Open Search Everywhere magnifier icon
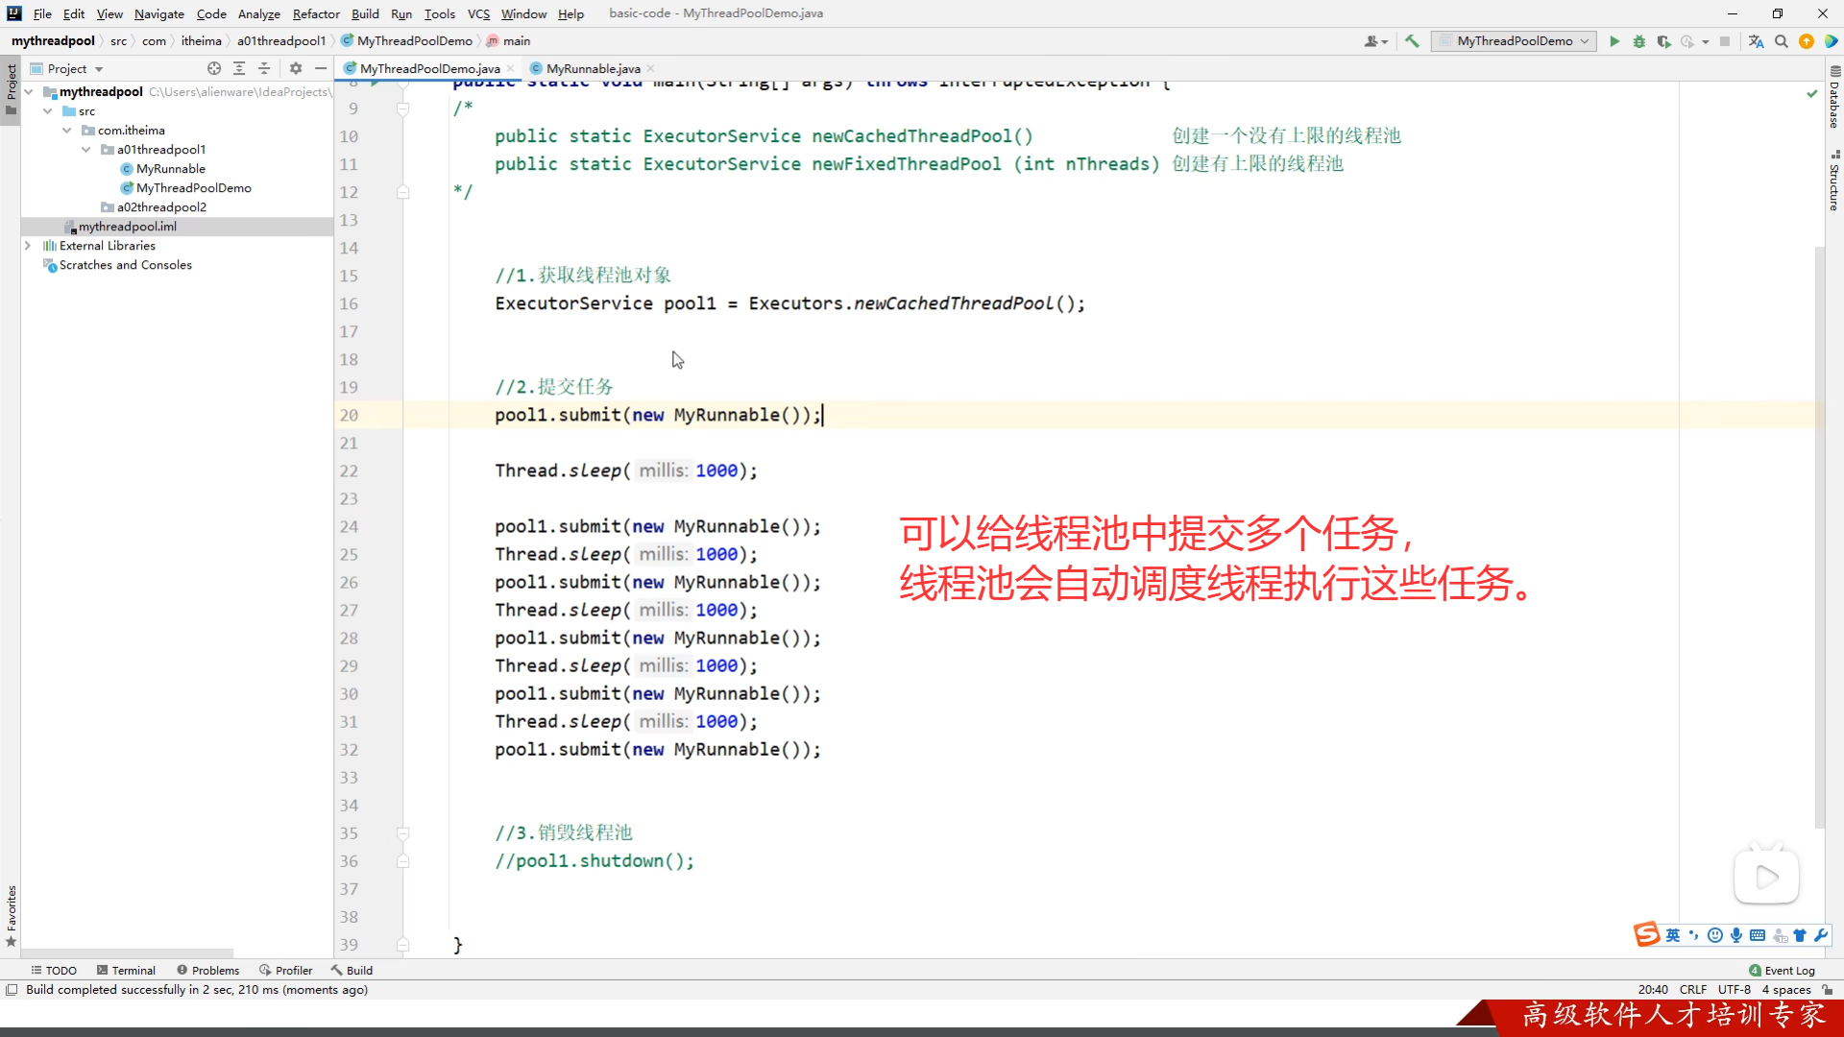The height and width of the screenshot is (1037, 1844). [x=1782, y=41]
